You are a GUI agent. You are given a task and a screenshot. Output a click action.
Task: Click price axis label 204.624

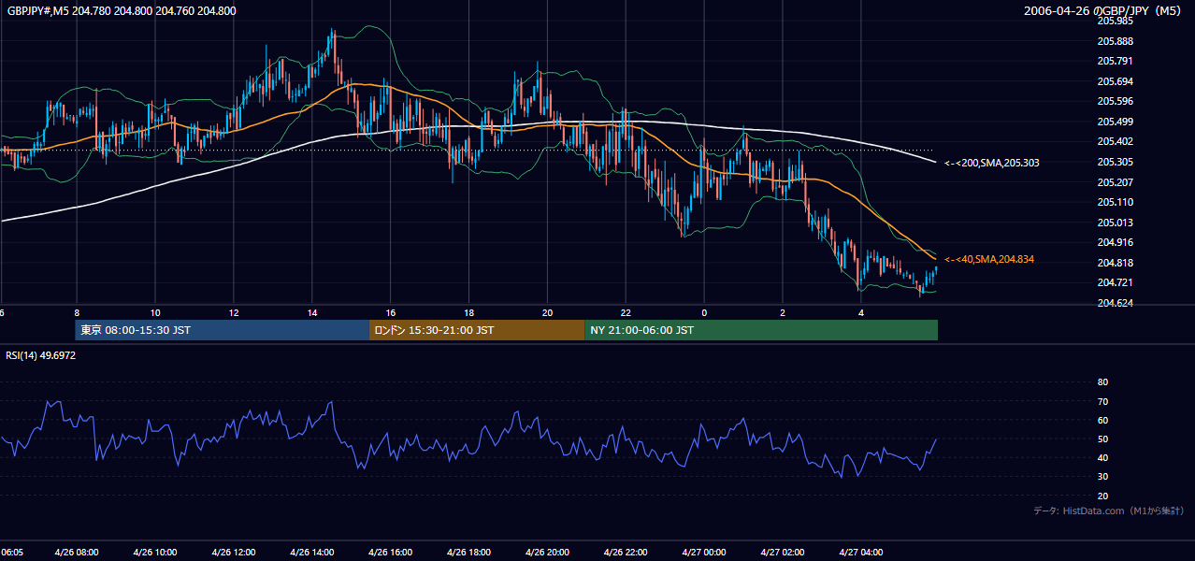1115,303
